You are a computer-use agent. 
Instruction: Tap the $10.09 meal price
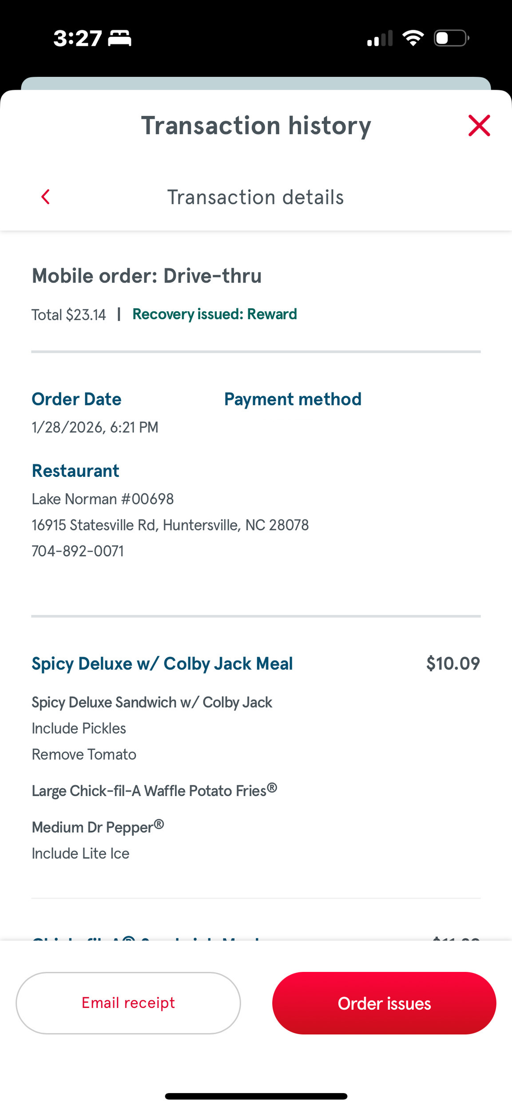tap(452, 663)
